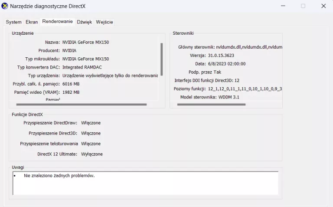The height and width of the screenshot is (207, 333).
Task: Click the WDDM 3.1 driver model value
Action: (x=229, y=97)
